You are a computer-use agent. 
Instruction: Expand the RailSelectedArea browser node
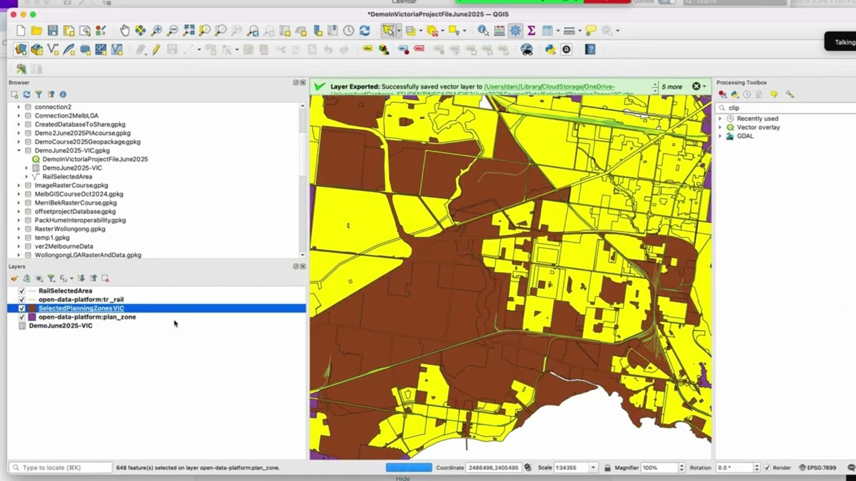click(27, 177)
